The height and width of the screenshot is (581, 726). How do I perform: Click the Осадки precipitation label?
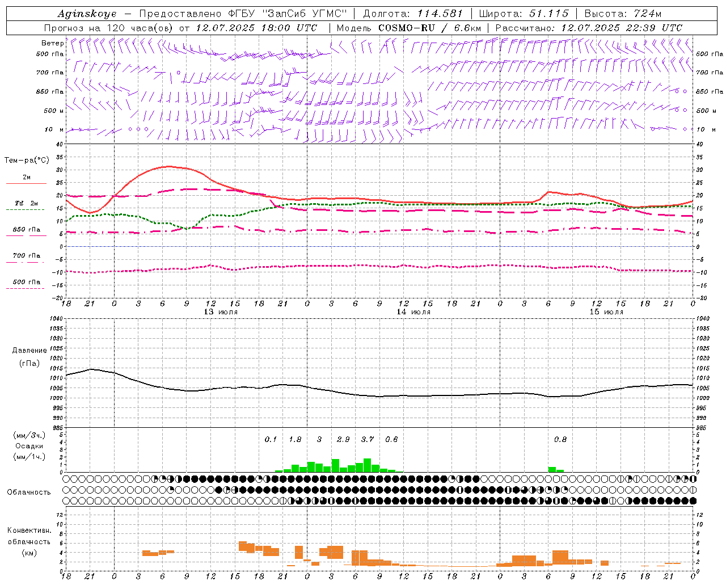tap(29, 446)
